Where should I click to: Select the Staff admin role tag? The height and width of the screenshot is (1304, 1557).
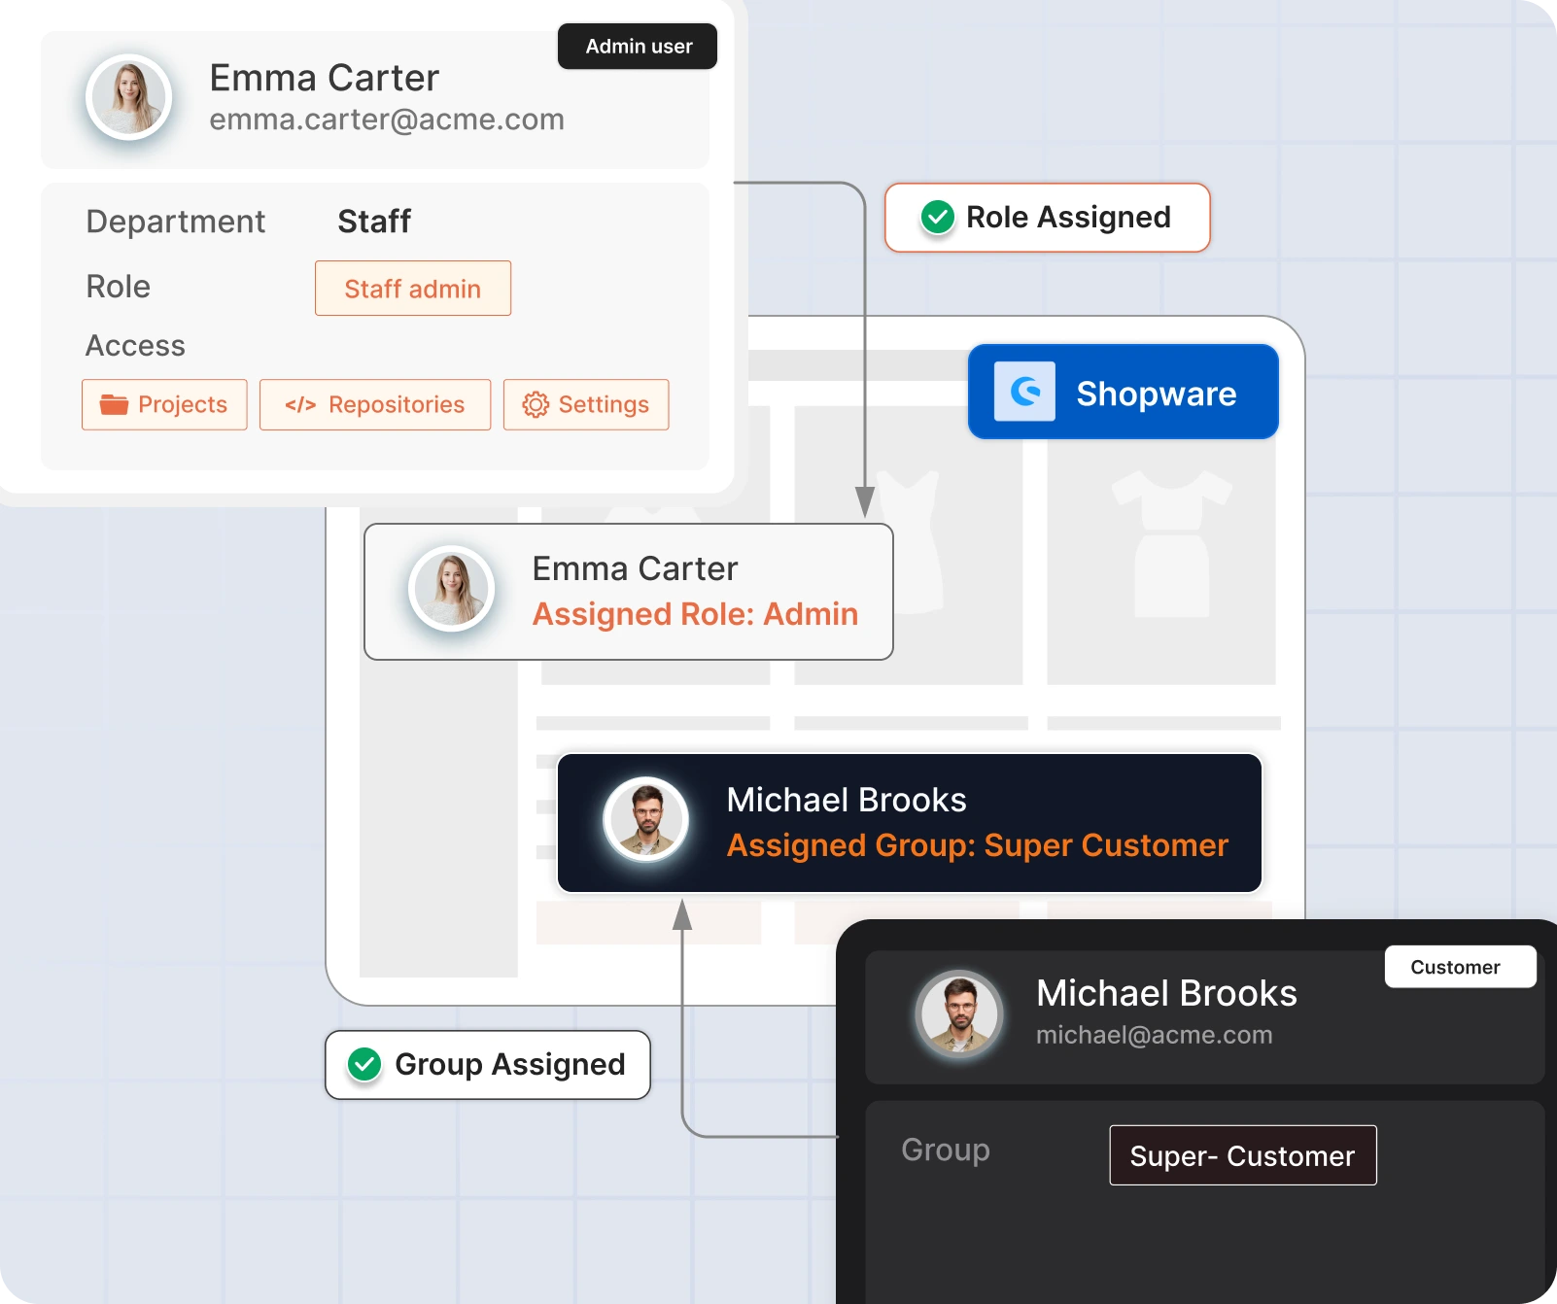(413, 289)
